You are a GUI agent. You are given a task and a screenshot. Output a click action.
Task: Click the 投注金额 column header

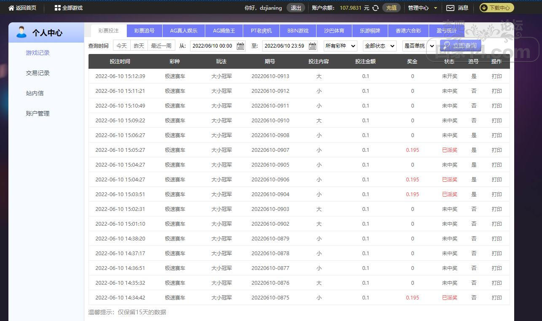click(365, 61)
